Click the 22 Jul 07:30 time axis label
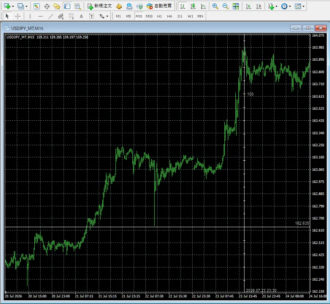The height and width of the screenshot is (304, 330). click(154, 296)
